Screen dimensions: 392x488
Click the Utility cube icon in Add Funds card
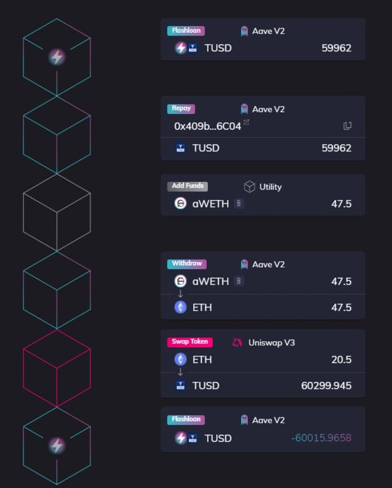[250, 187]
